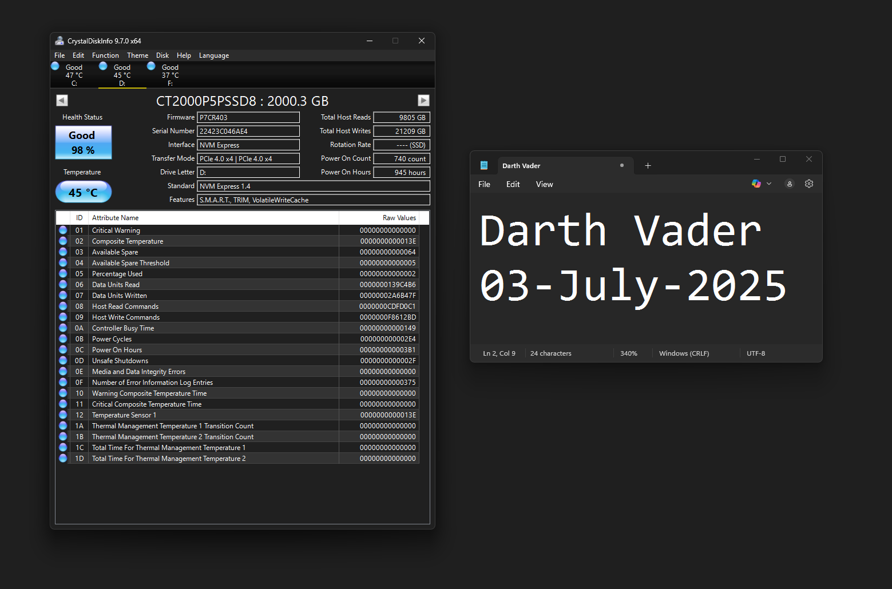Image resolution: width=892 pixels, height=589 pixels.
Task: Open the Notepad settings gear
Action: [808, 184]
